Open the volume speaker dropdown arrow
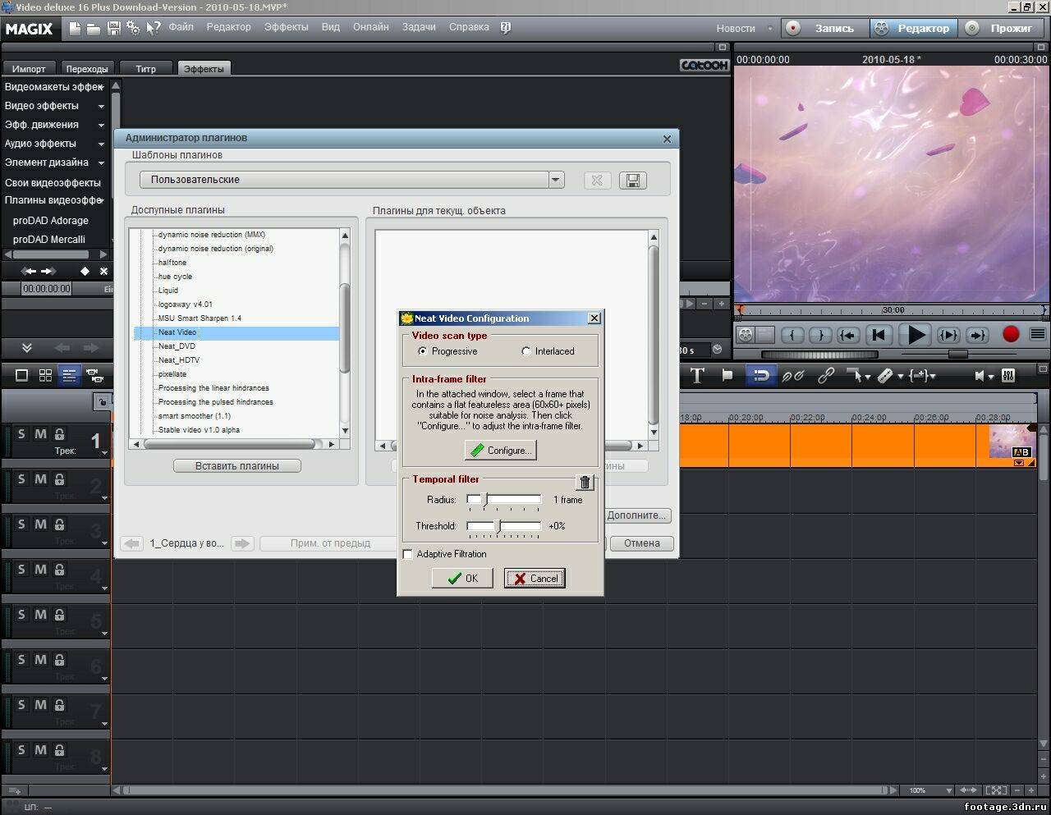Viewport: 1051px width, 815px height. coord(991,377)
